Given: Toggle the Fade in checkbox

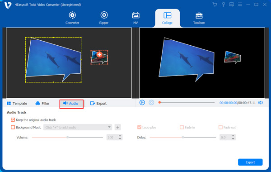Looking at the screenshot, I should click(x=182, y=127).
